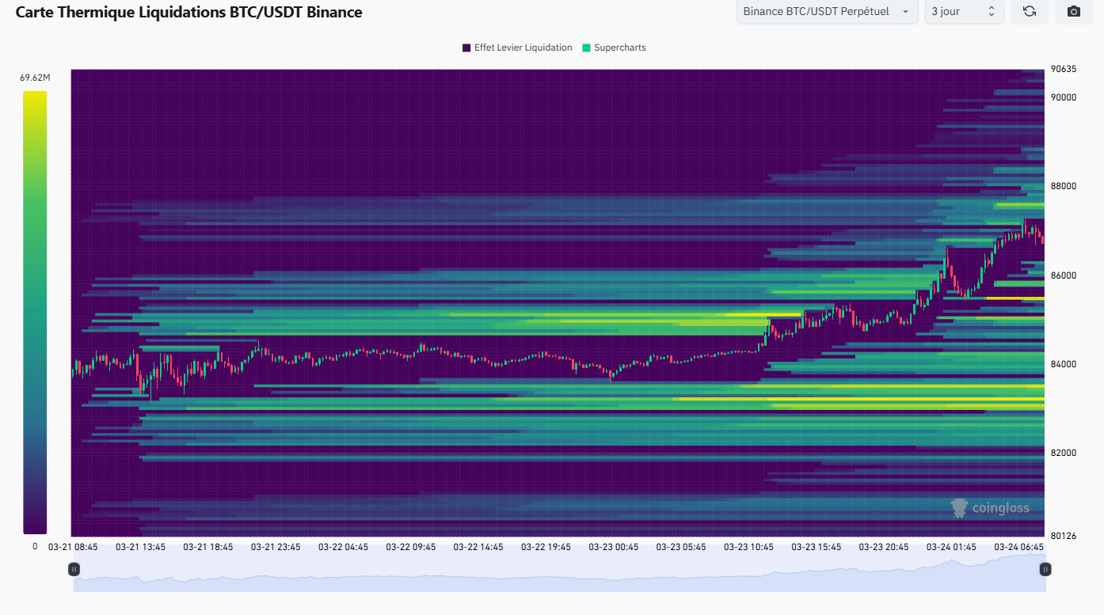The height and width of the screenshot is (615, 1104).
Task: Click the 88000 price axis label
Action: [x=1064, y=186]
